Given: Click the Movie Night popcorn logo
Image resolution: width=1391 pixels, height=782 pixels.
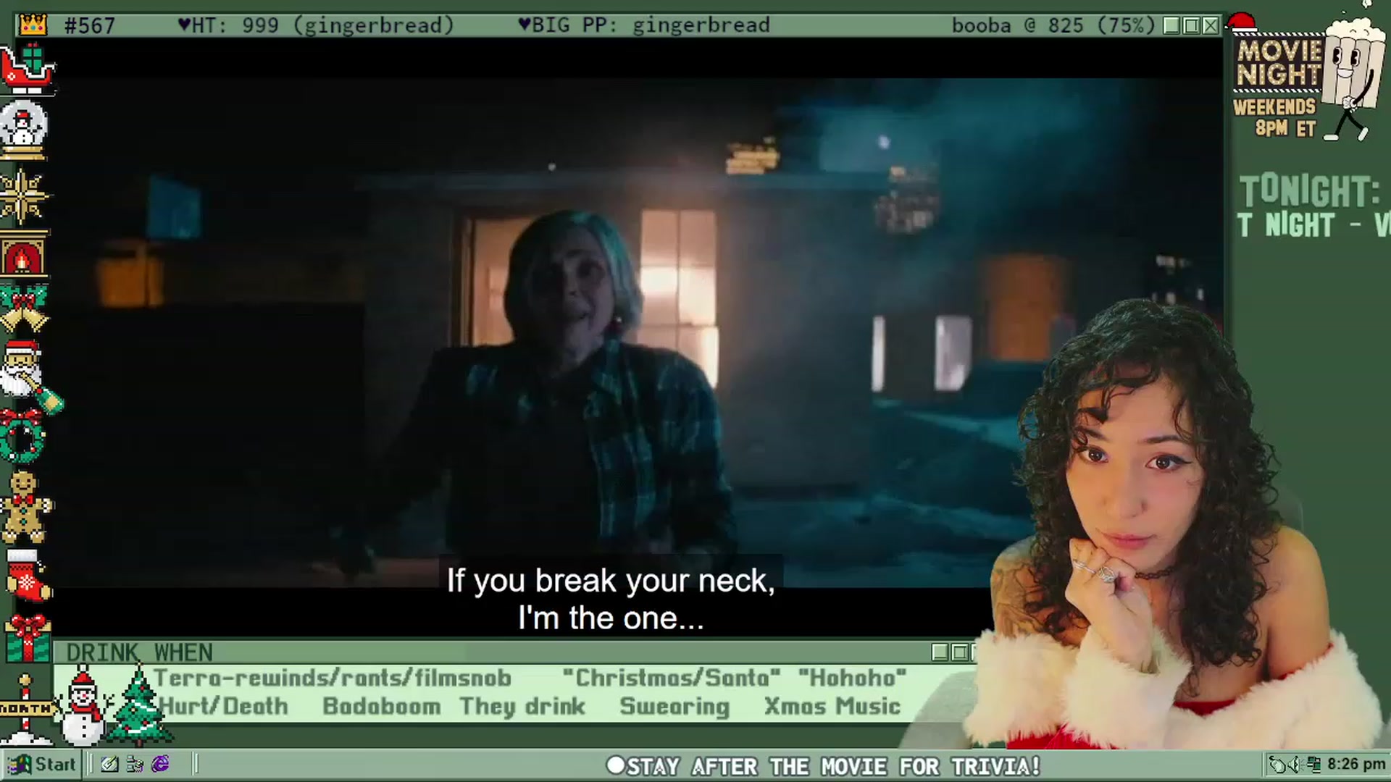Looking at the screenshot, I should click(1308, 78).
